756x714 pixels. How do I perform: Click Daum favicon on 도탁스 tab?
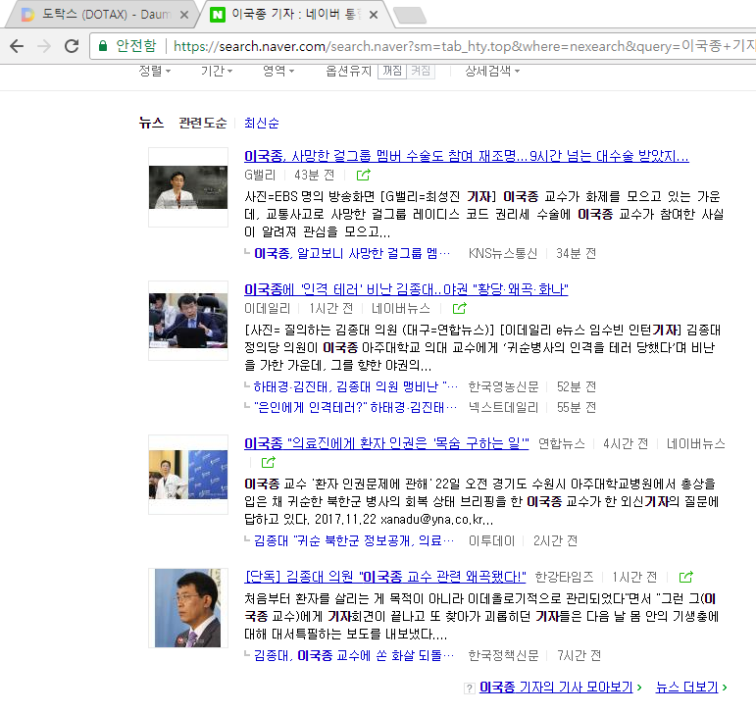[28, 15]
